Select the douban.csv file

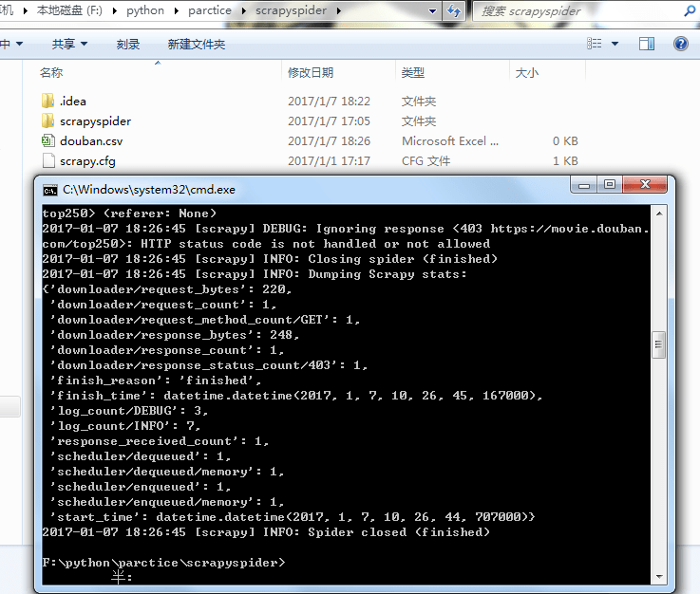90,140
